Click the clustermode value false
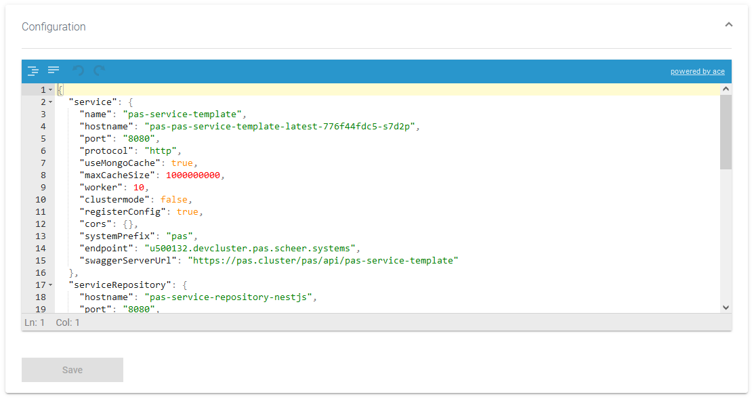This screenshot has width=754, height=399. click(x=174, y=200)
